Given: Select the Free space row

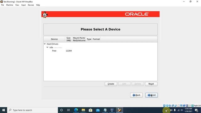Looking at the screenshot, I should coord(100,51).
